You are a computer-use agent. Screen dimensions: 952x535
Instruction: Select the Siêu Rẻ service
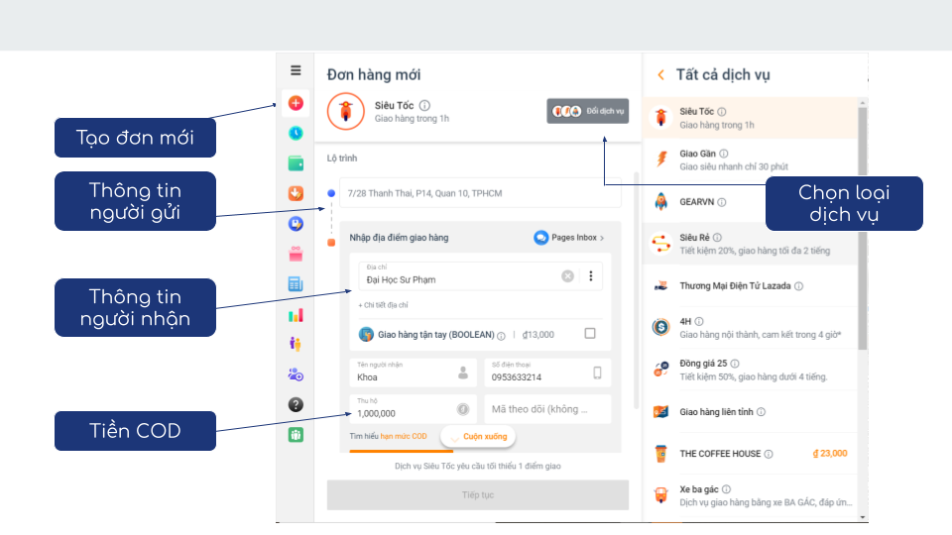[x=751, y=244]
